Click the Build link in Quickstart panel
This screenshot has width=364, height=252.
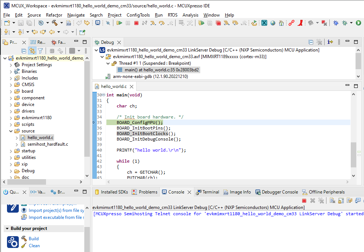(x=33, y=239)
